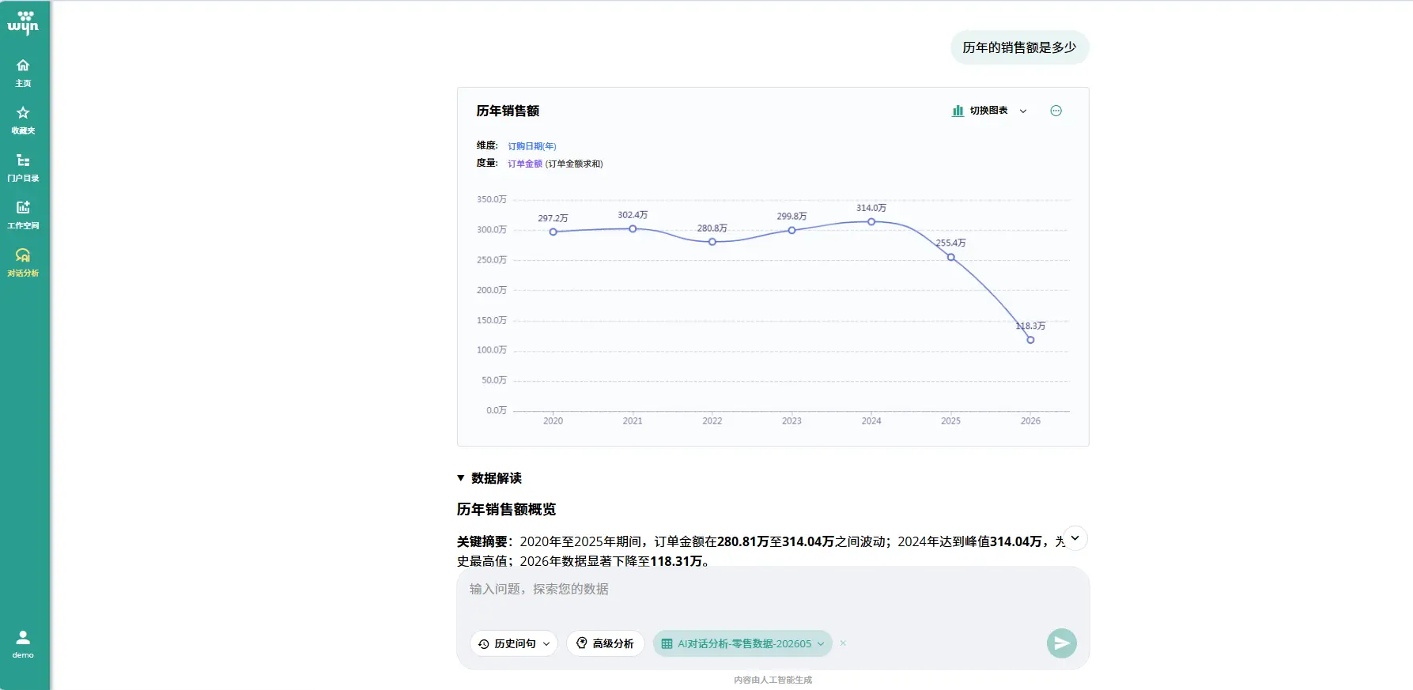Select the 2021 data point 302.4万
Screen dimensions: 1413x690
[x=633, y=228]
